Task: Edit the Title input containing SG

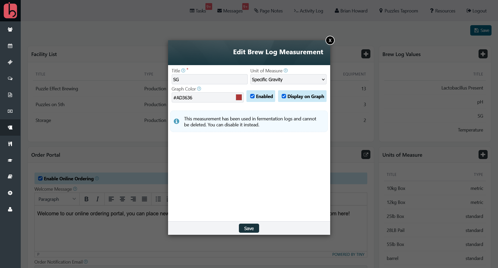Action: click(x=210, y=79)
